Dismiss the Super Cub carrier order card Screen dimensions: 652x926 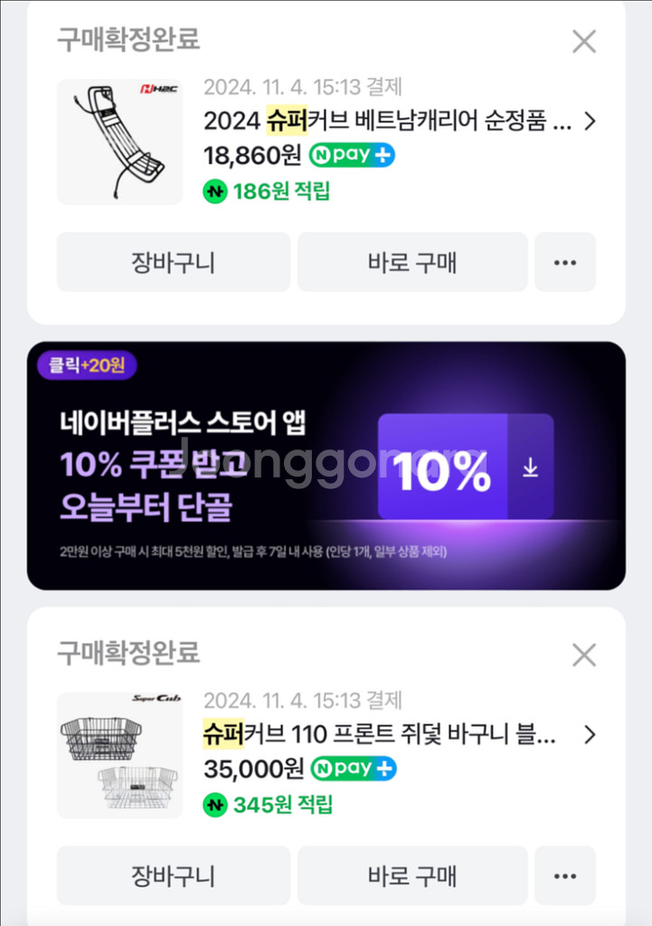(584, 41)
